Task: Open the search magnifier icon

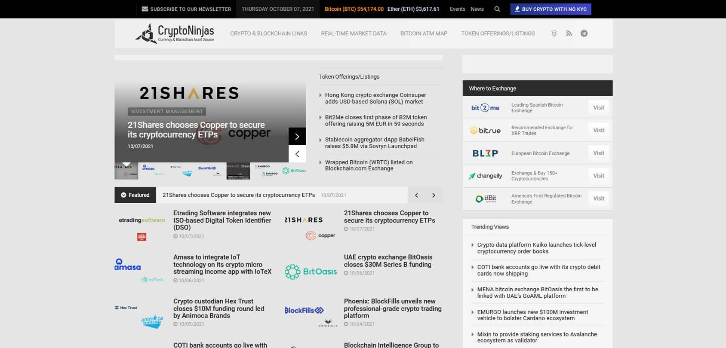Action: pos(497,9)
